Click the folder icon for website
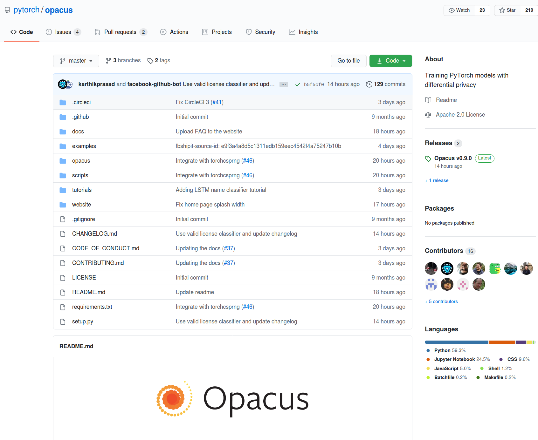 tap(63, 205)
